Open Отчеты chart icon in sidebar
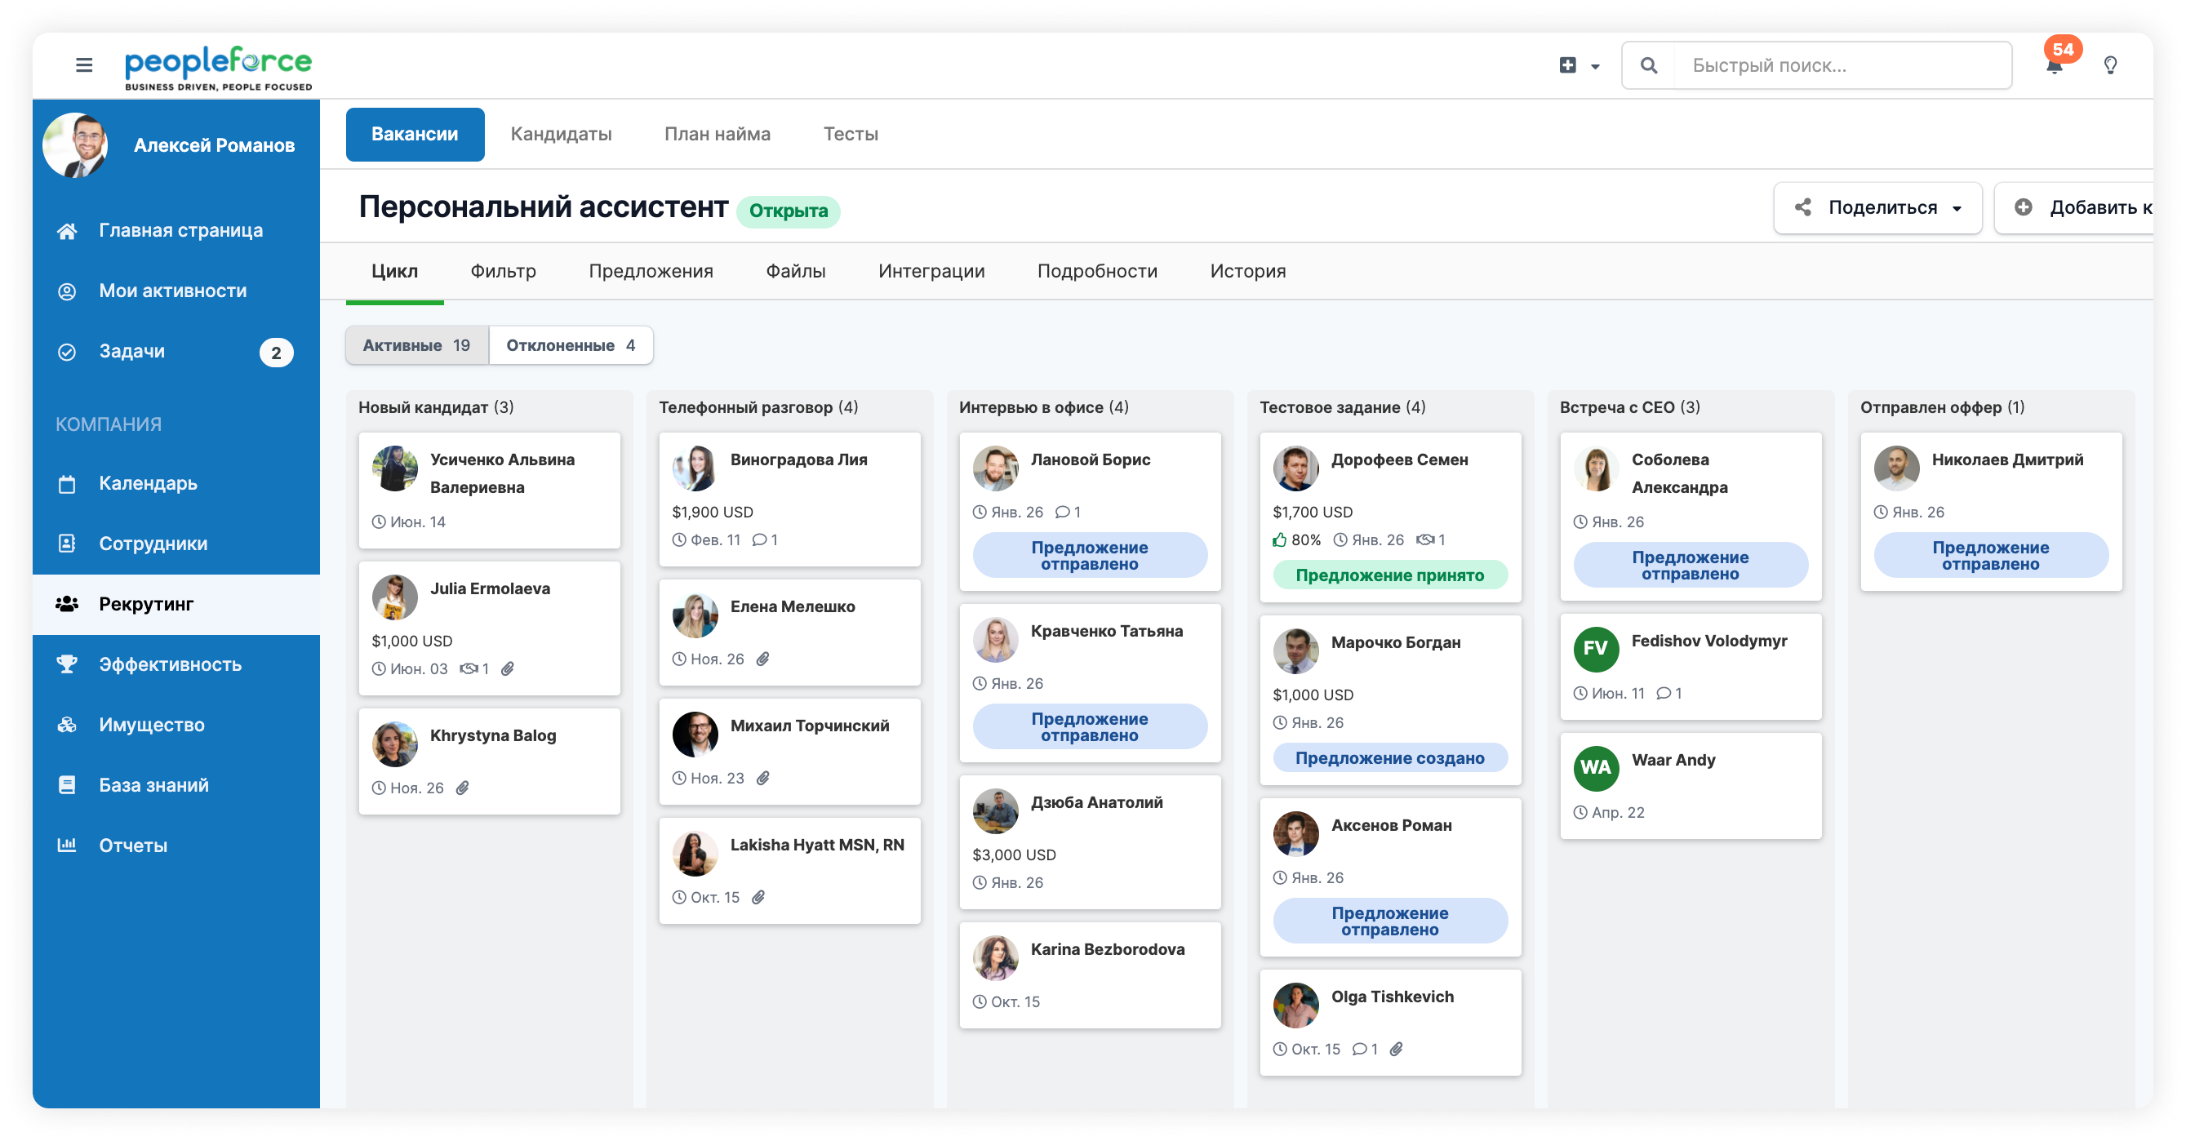The width and height of the screenshot is (2186, 1141). click(x=67, y=845)
